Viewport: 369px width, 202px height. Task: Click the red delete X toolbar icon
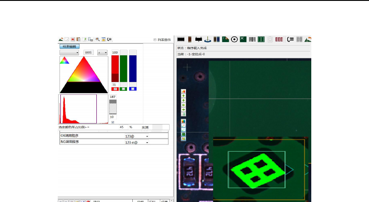[x=72, y=39]
